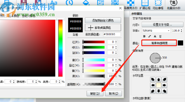Toggle Bold (B) font style
Viewport: 185px width, 102px height.
[144, 36]
